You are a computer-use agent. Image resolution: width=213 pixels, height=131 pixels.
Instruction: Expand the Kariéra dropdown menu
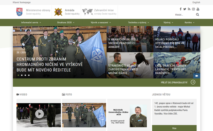(x=190, y=23)
